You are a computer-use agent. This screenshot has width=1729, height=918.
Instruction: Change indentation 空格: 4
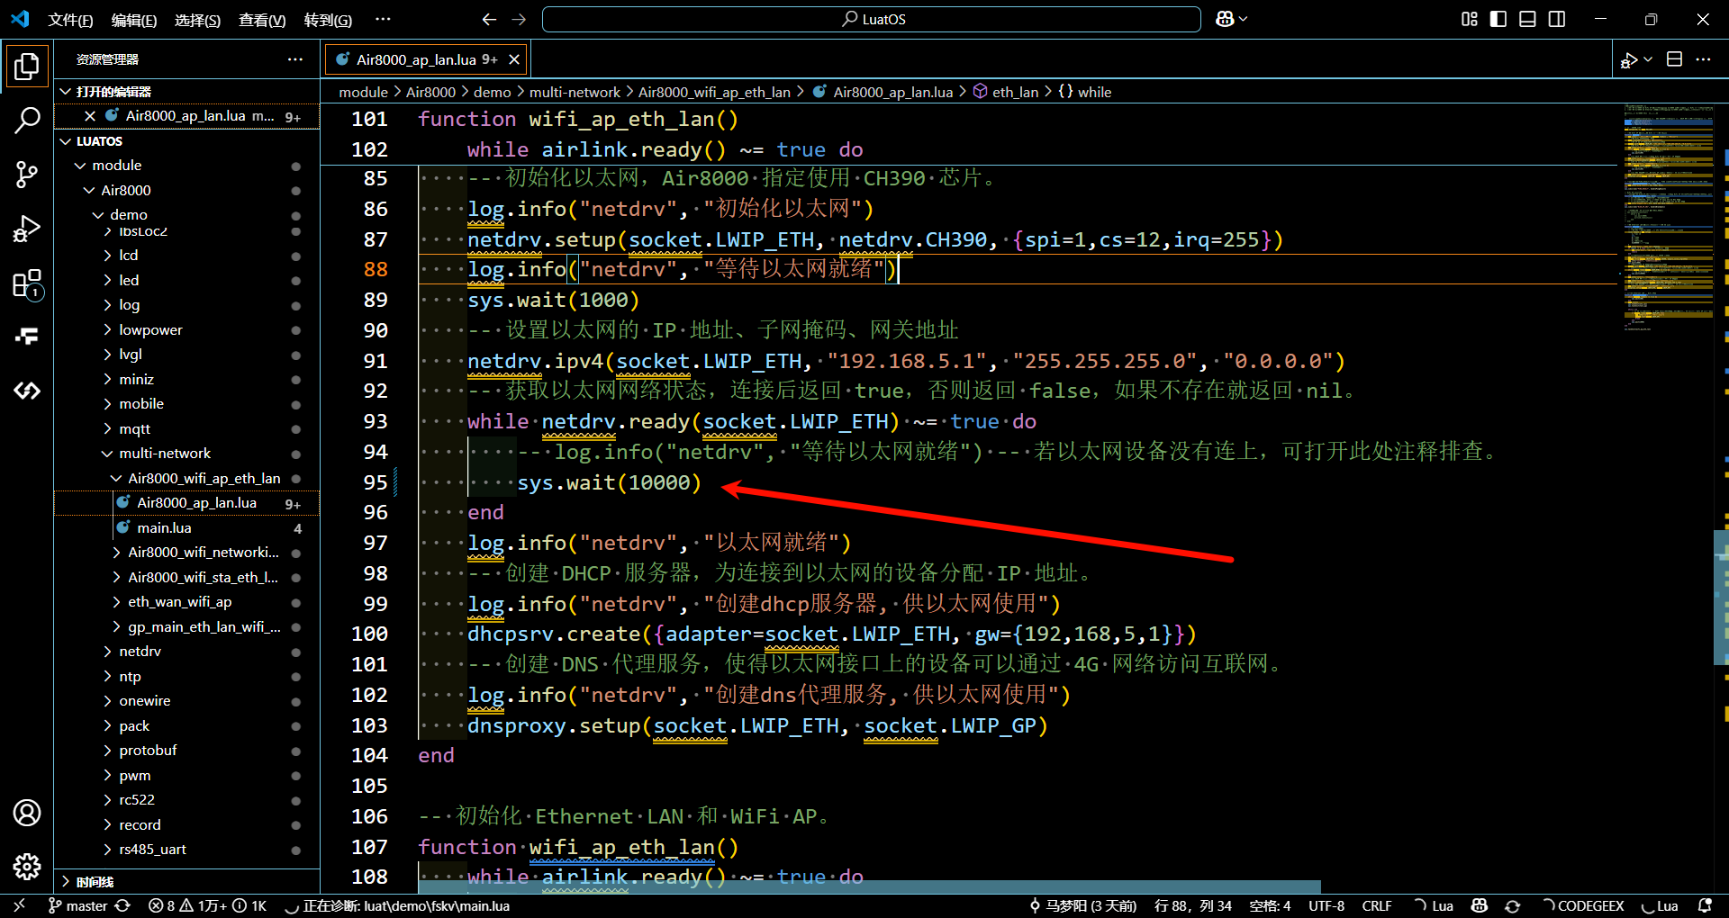[x=1270, y=905]
